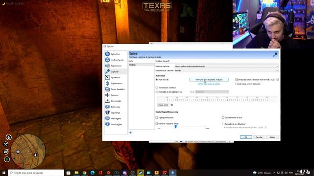Click the Cancelar button

259,137
